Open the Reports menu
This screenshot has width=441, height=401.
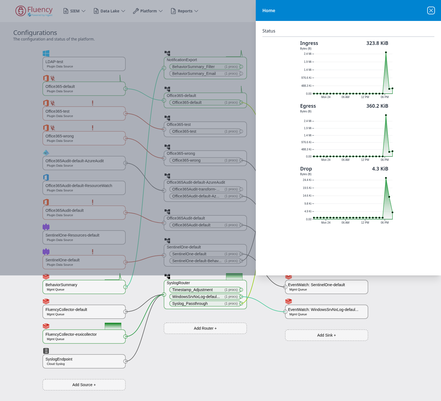pyautogui.click(x=185, y=11)
